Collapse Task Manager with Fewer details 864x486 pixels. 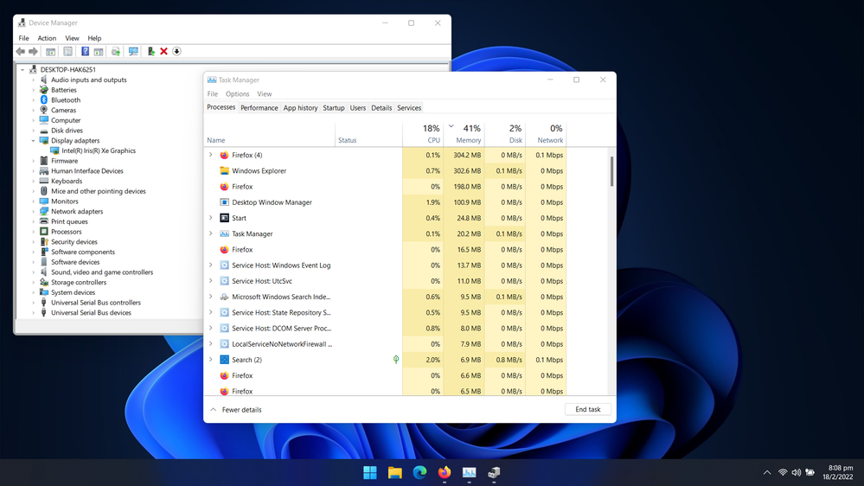[x=236, y=409]
